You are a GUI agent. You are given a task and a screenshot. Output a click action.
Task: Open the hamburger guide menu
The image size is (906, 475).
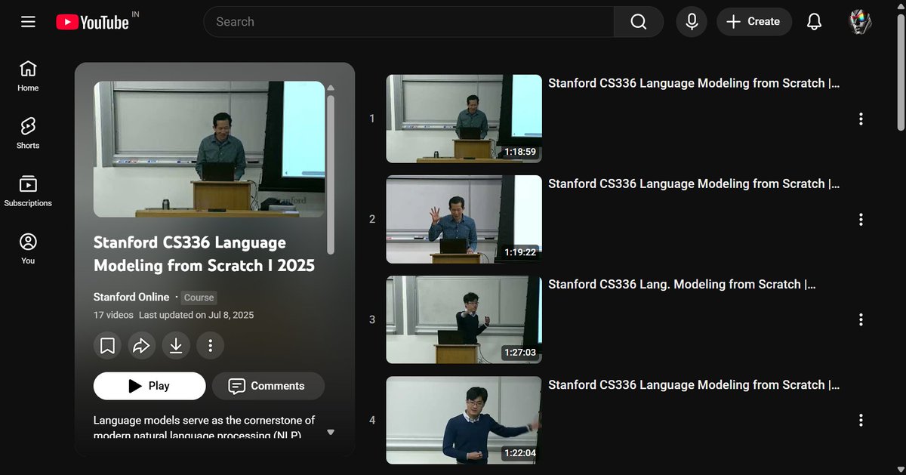28,22
